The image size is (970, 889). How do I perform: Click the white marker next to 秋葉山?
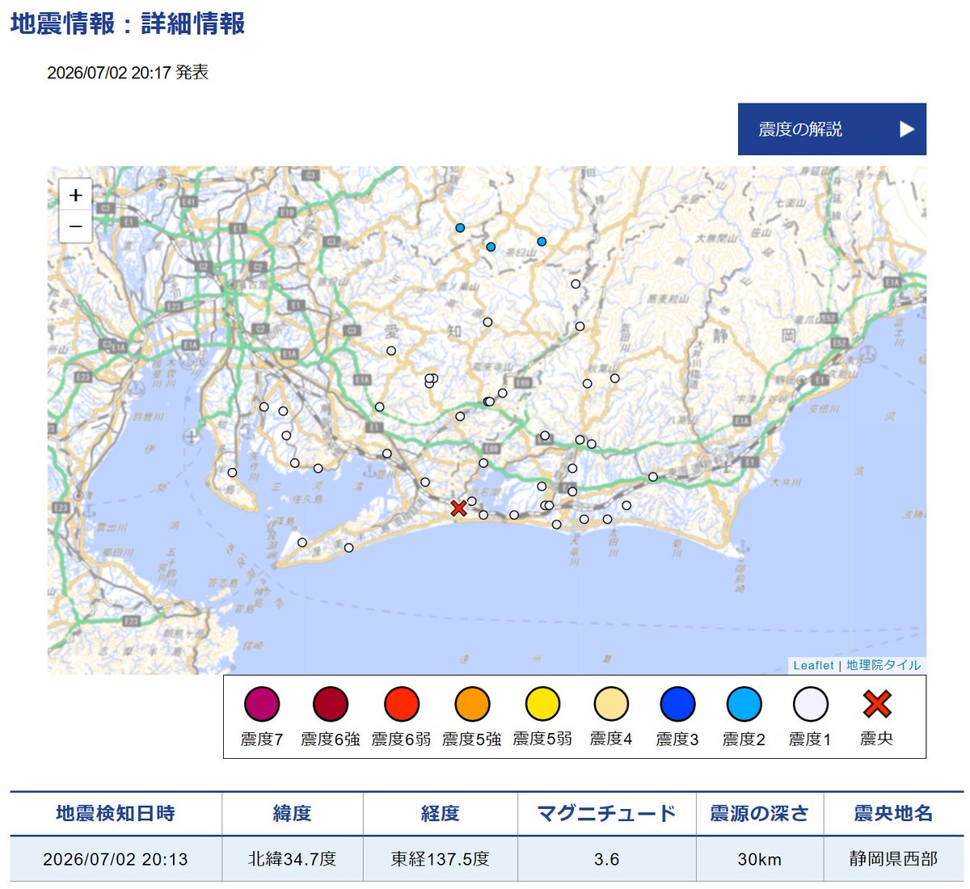pos(614,378)
